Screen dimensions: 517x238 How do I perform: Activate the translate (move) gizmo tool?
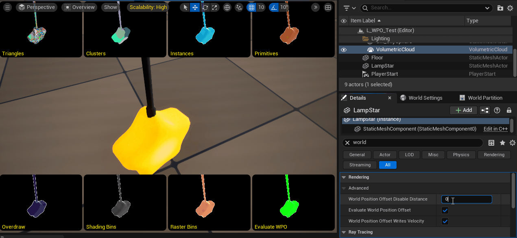[x=195, y=7]
